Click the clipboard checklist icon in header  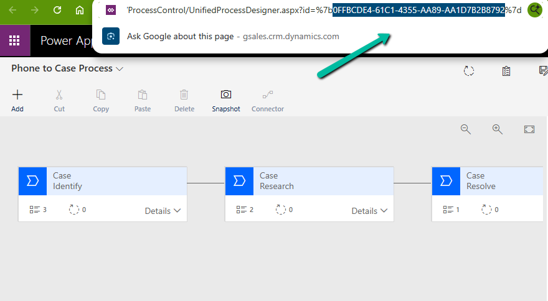[x=506, y=71]
